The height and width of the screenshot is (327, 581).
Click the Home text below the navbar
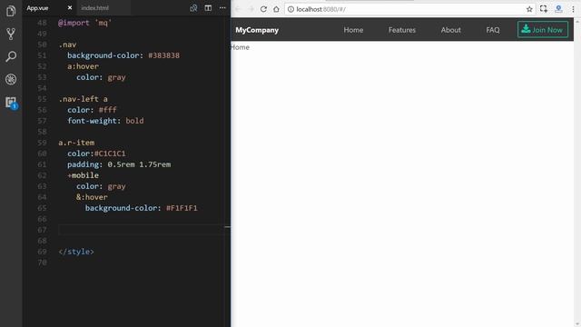(240, 47)
